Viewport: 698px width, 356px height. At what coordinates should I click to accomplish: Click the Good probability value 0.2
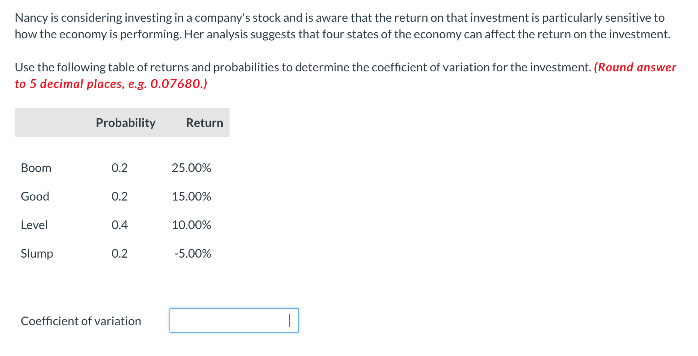119,196
